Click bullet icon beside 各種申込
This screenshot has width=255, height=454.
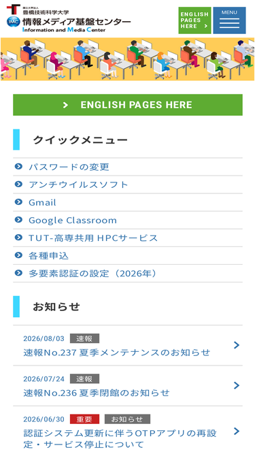point(18,255)
